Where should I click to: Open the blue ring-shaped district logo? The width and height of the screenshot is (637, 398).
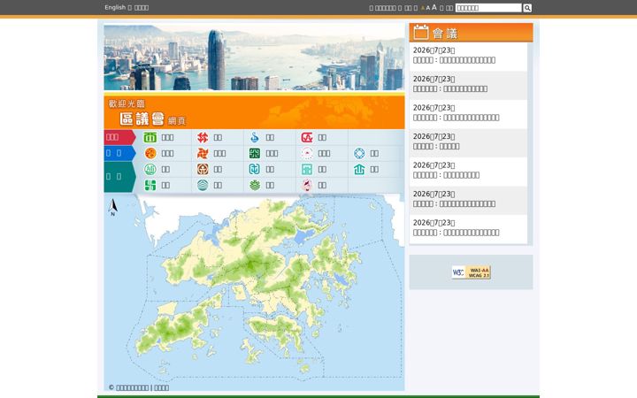click(359, 153)
